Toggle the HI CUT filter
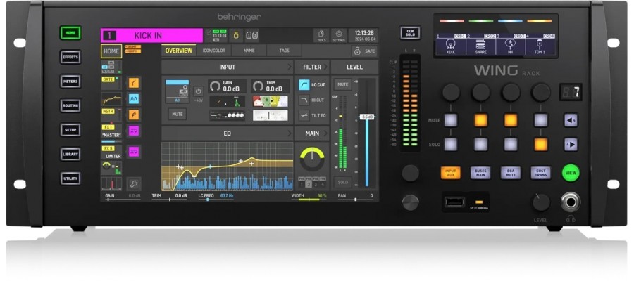The image size is (634, 281). (x=312, y=100)
